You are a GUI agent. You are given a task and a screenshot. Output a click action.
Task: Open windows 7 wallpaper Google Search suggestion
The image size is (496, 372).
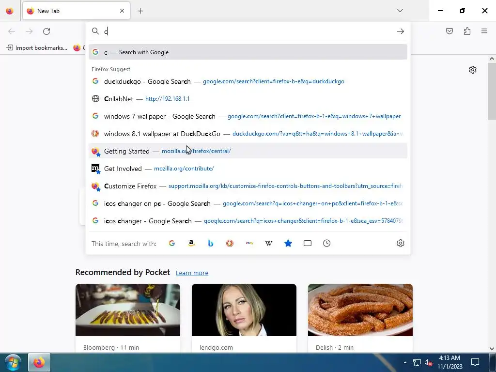pyautogui.click(x=248, y=116)
